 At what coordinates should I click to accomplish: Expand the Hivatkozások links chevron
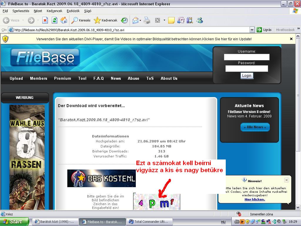tap(299, 29)
